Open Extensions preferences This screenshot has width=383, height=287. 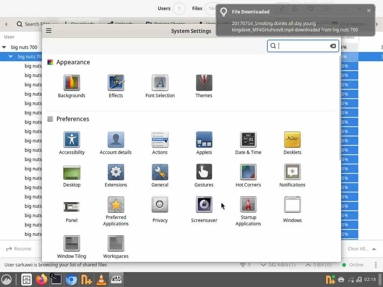pos(116,176)
